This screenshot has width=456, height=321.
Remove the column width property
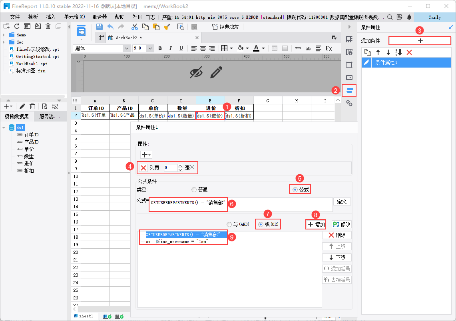(x=143, y=168)
